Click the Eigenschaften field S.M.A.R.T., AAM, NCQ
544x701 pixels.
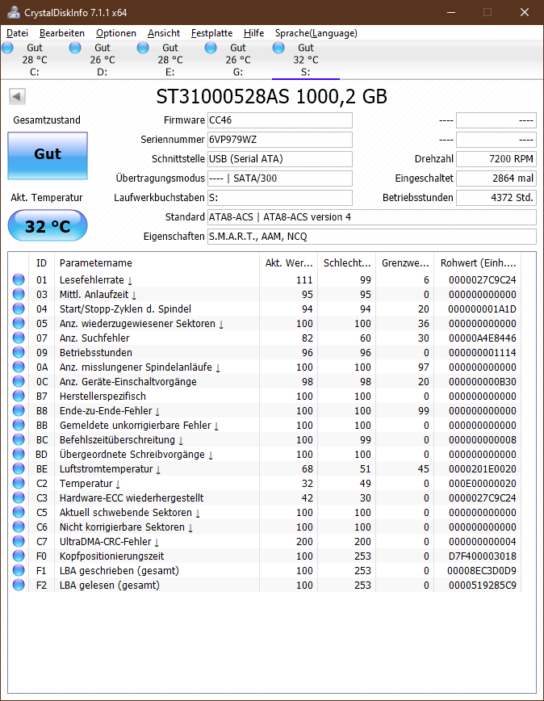(372, 237)
